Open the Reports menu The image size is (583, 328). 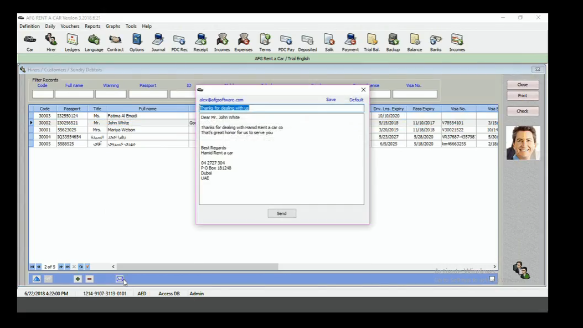tap(92, 26)
